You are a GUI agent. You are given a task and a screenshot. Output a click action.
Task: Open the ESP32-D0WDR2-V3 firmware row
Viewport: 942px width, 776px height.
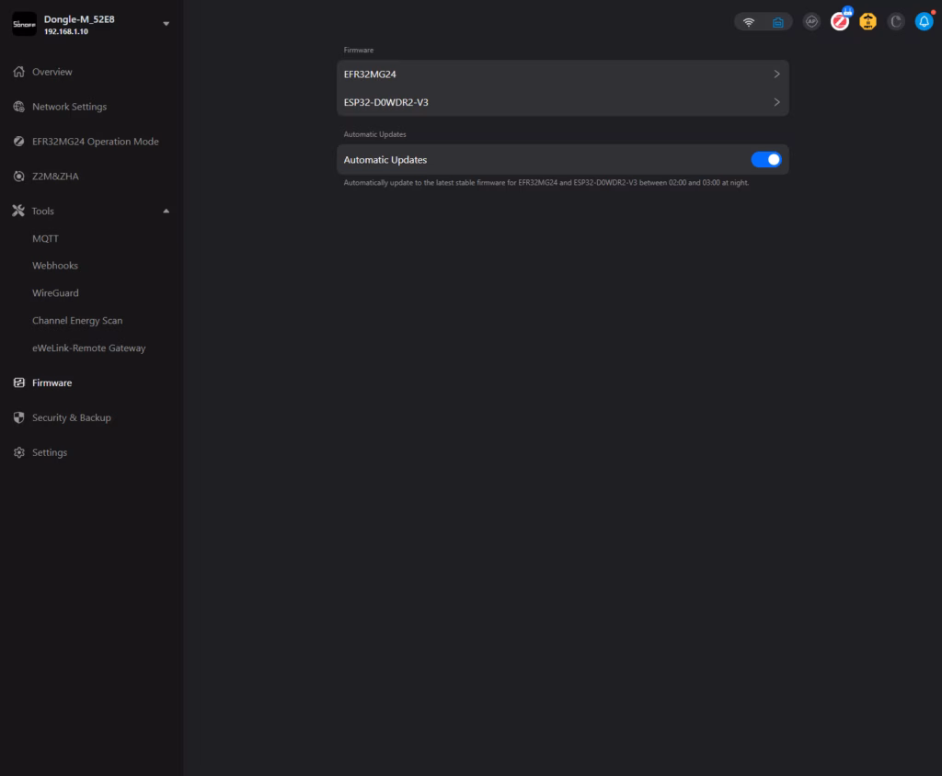562,102
